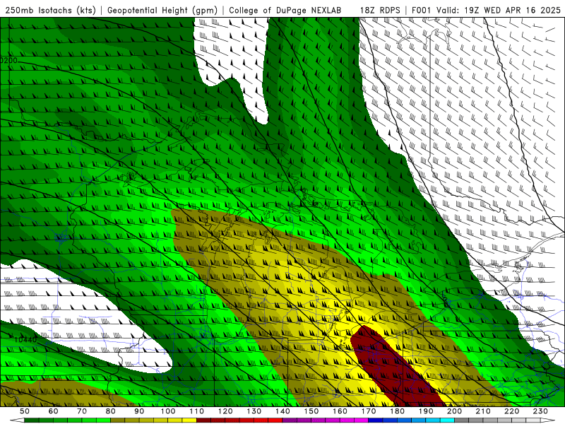Click the '200' color scale label

(454, 411)
